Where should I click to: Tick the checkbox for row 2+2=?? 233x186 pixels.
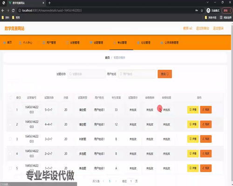[x=10, y=153]
